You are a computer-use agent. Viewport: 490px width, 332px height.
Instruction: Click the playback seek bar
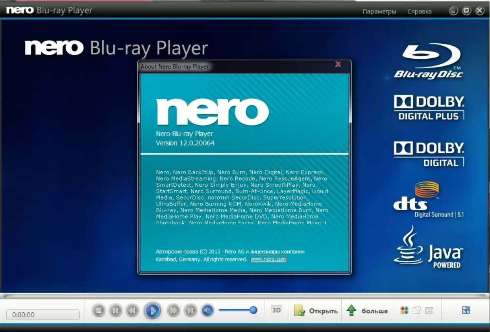[x=245, y=295]
